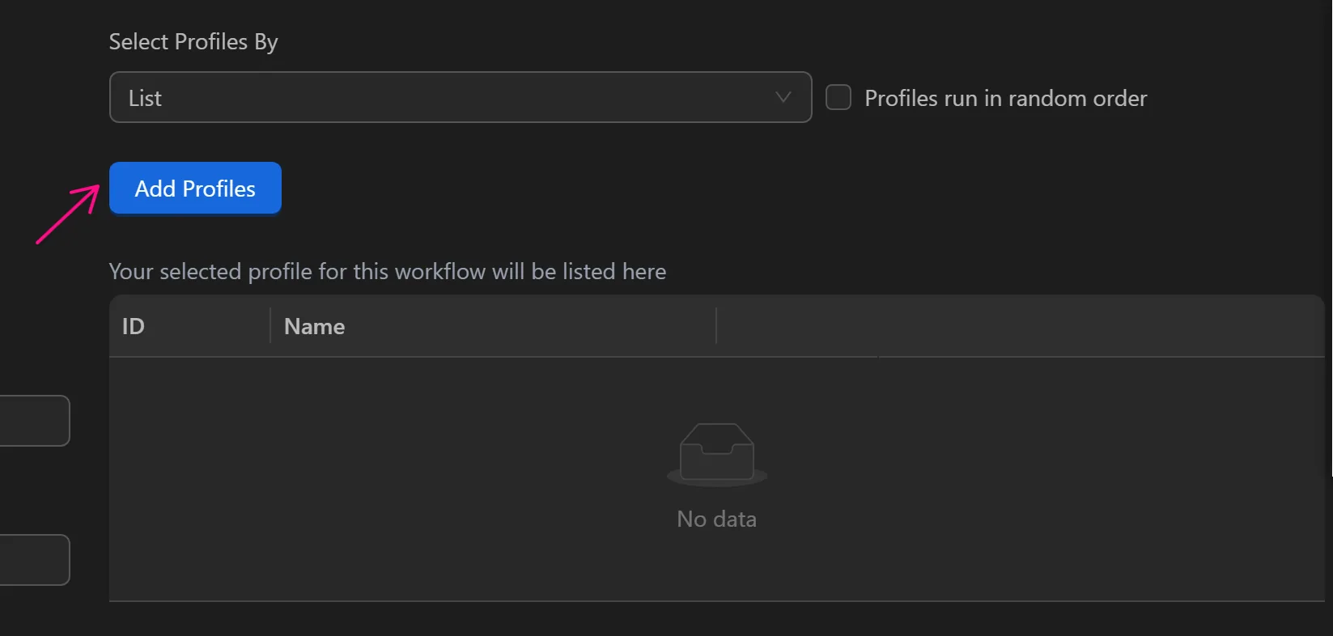Click the empty inbox tray icon
Image resolution: width=1333 pixels, height=636 pixels.
pyautogui.click(x=717, y=453)
